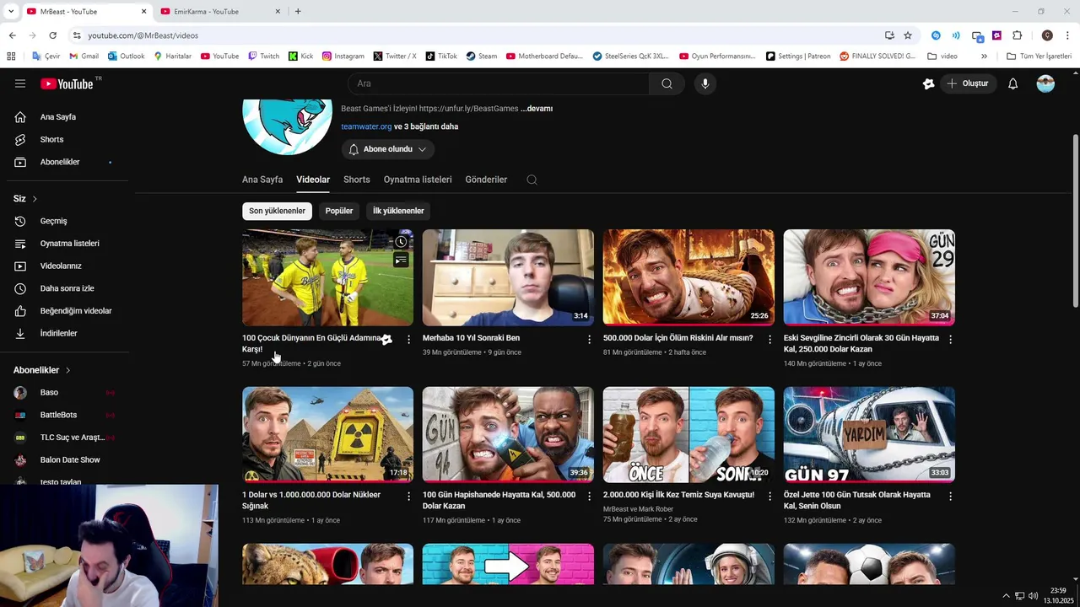Open the YouTube hamburger guide menu
Screen dimensions: 1080x607
point(20,83)
